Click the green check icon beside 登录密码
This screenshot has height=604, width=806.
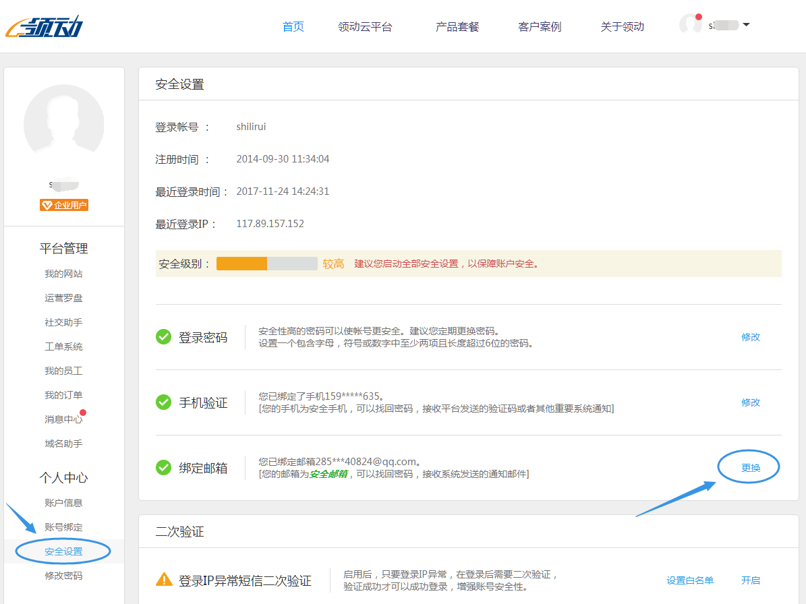coord(163,337)
